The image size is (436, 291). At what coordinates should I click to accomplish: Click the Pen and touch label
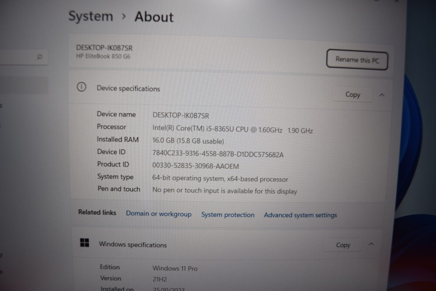119,189
